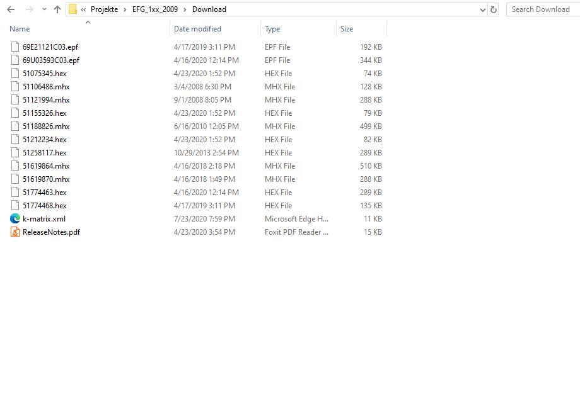
Task: Select file name 51106488.mhx
Action: (46, 87)
